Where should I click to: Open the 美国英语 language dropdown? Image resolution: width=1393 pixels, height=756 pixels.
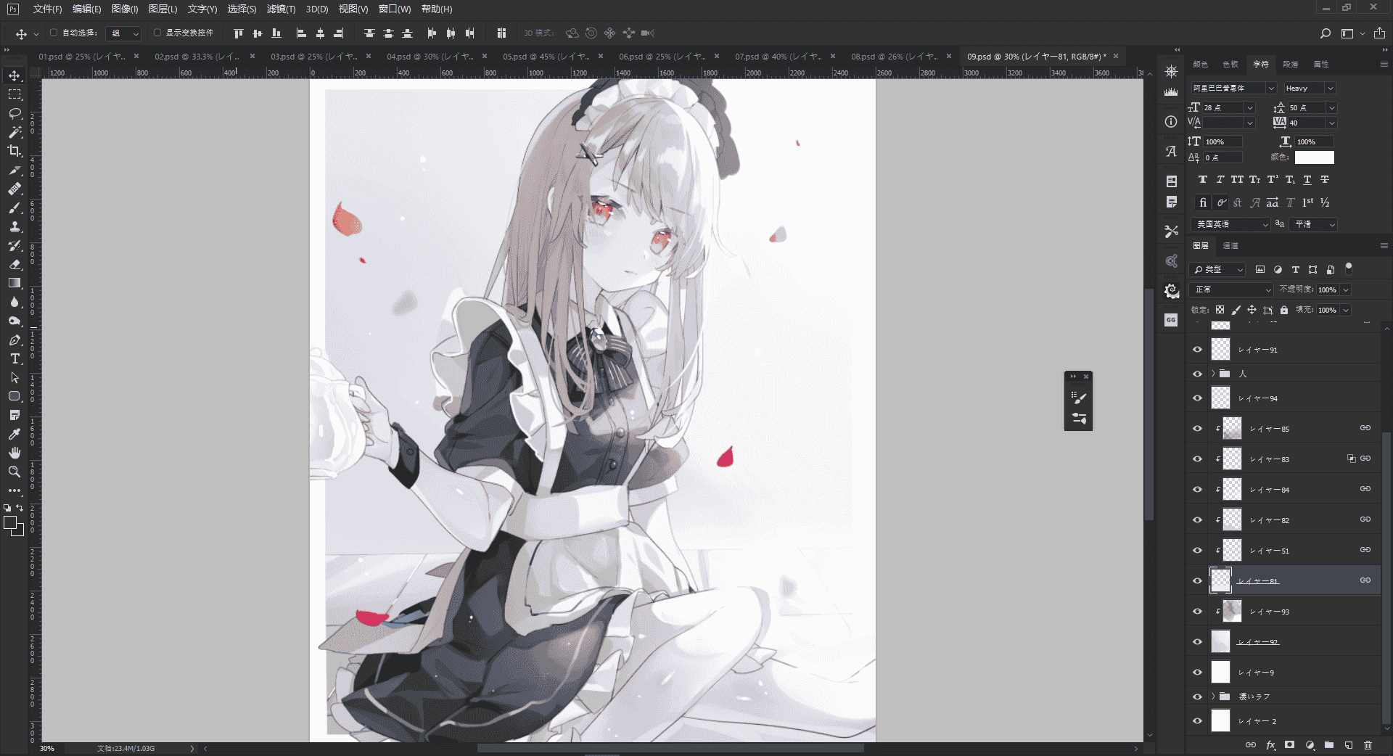tap(1230, 224)
